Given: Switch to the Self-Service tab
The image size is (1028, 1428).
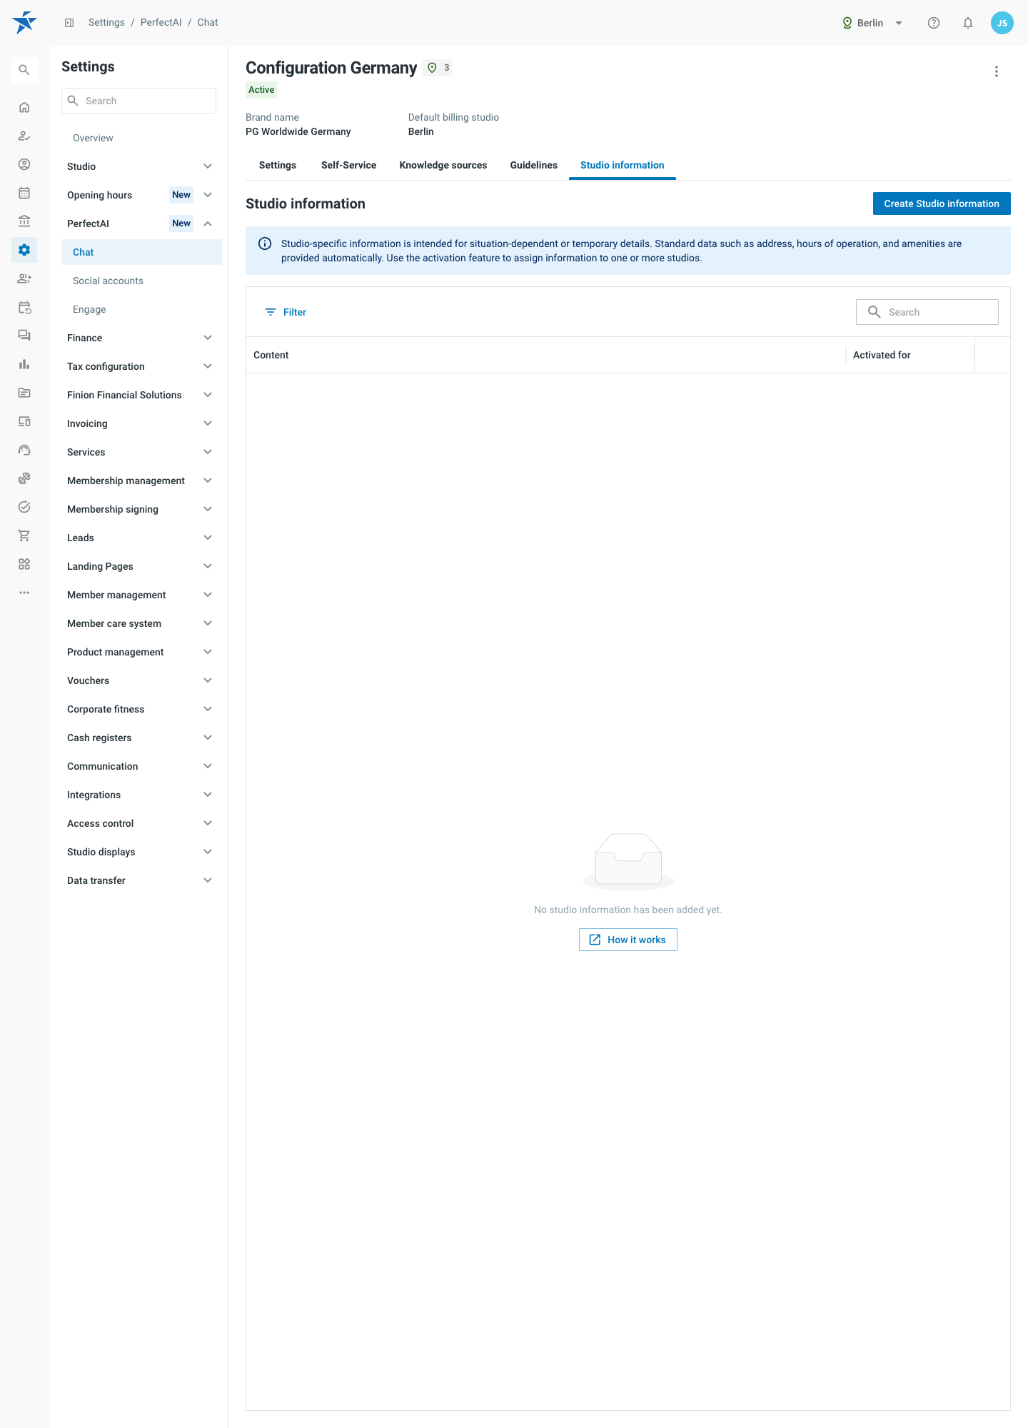Looking at the screenshot, I should pyautogui.click(x=348, y=165).
